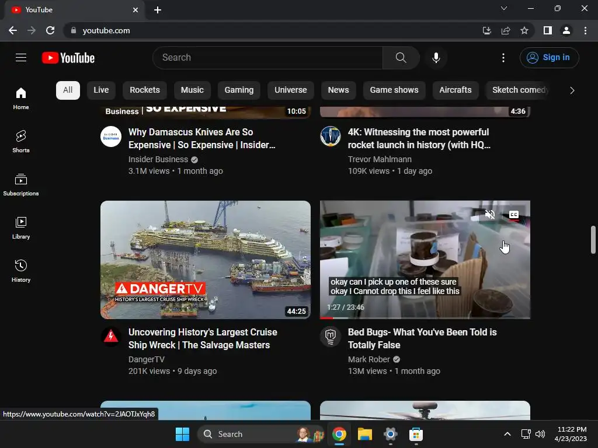This screenshot has width=598, height=448.
Task: Click the Sign in button
Action: tap(549, 58)
